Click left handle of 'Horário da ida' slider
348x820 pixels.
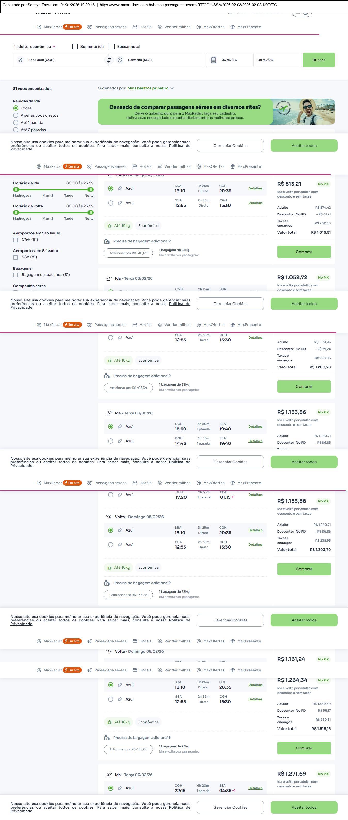click(x=16, y=189)
